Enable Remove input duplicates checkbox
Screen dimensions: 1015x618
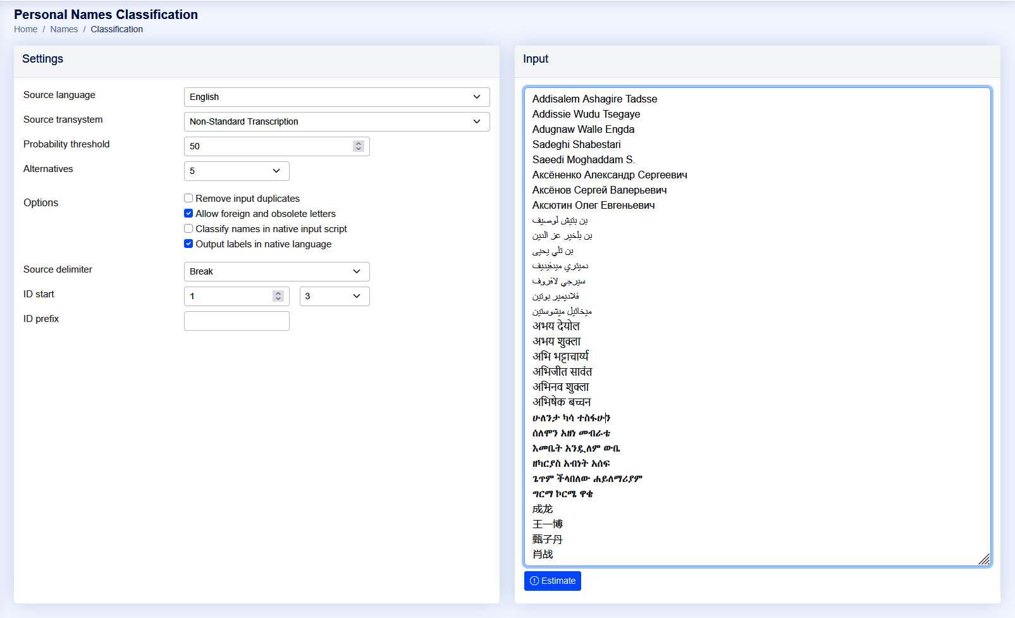[x=188, y=199]
